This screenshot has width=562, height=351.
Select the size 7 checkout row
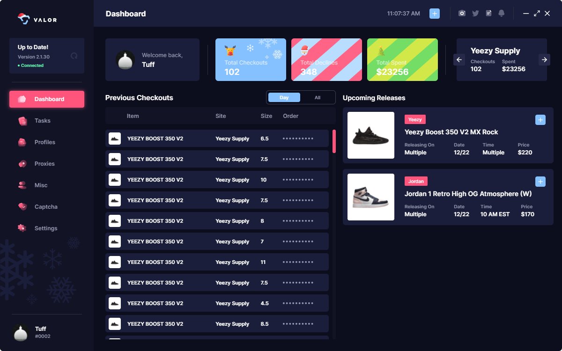pyautogui.click(x=217, y=241)
